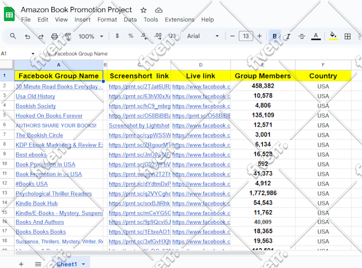Screen dimensions: 362x268
Task: Open the View menu
Action: click(x=61, y=20)
